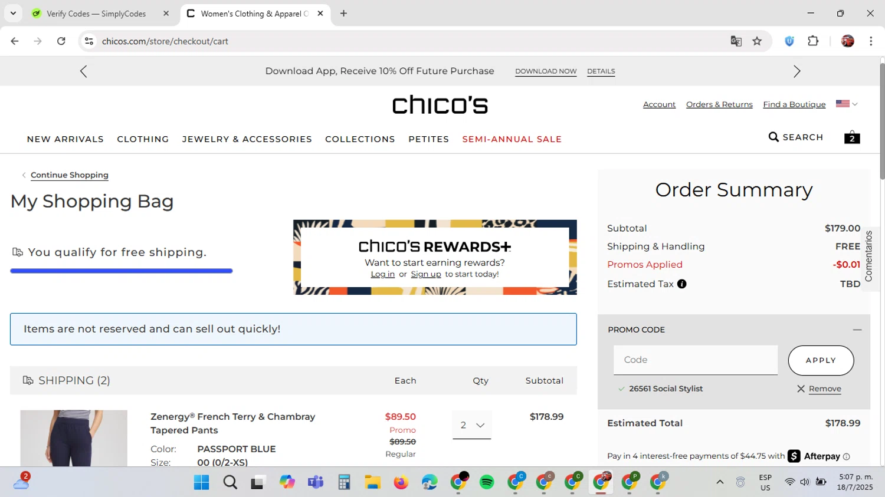Open Microsoft Edge from the taskbar

point(430,482)
